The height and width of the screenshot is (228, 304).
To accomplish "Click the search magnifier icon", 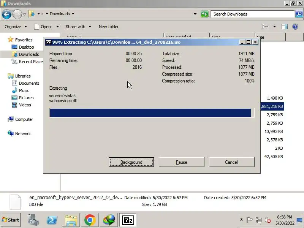I will (x=299, y=14).
